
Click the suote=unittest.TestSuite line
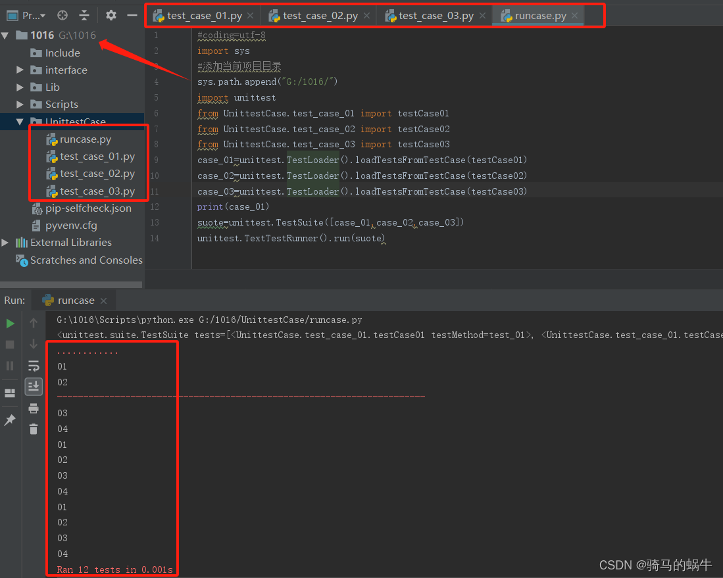pos(330,223)
